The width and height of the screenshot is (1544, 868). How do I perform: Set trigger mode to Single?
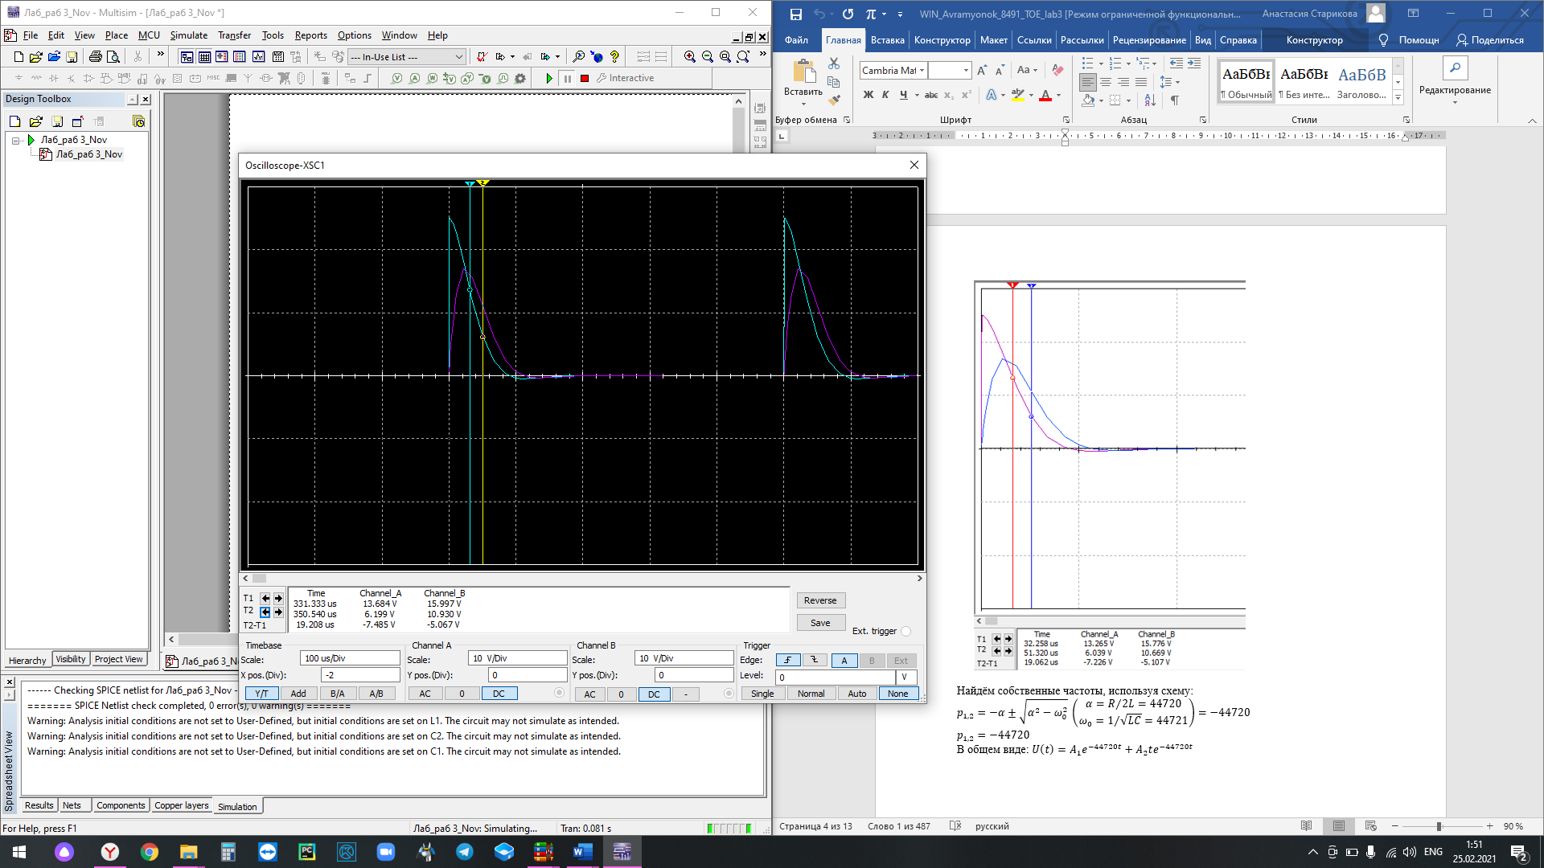coord(762,694)
